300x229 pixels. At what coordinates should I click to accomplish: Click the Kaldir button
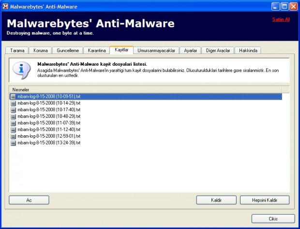pos(216,200)
